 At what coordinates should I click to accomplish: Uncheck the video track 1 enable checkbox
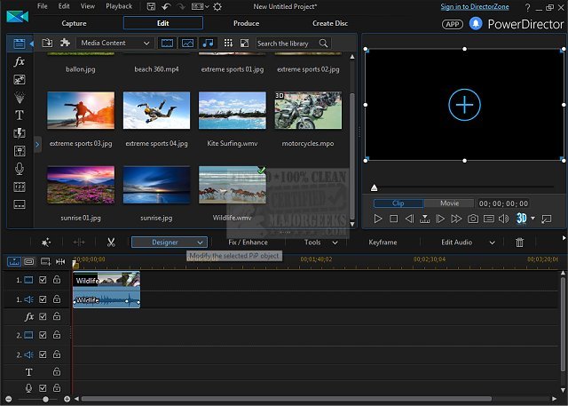click(43, 281)
